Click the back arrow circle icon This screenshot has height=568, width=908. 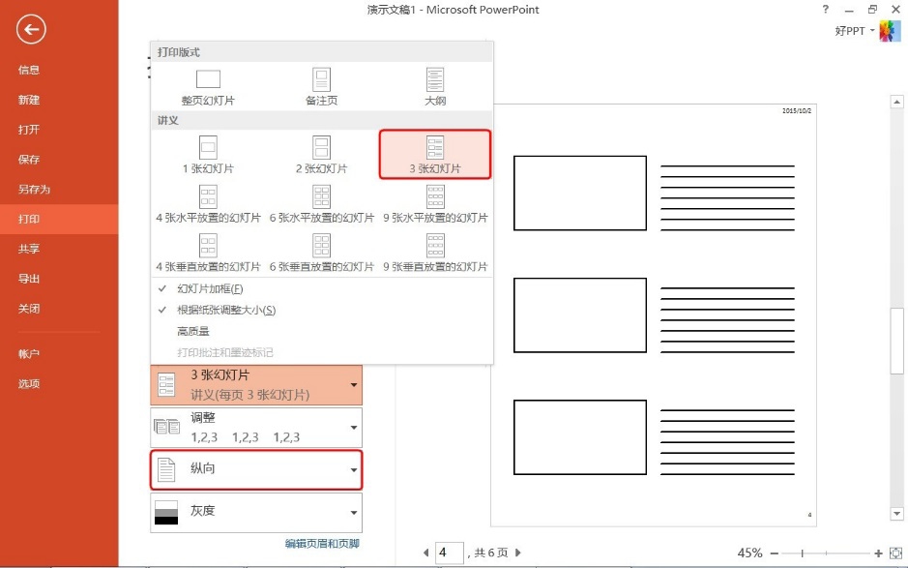point(32,30)
